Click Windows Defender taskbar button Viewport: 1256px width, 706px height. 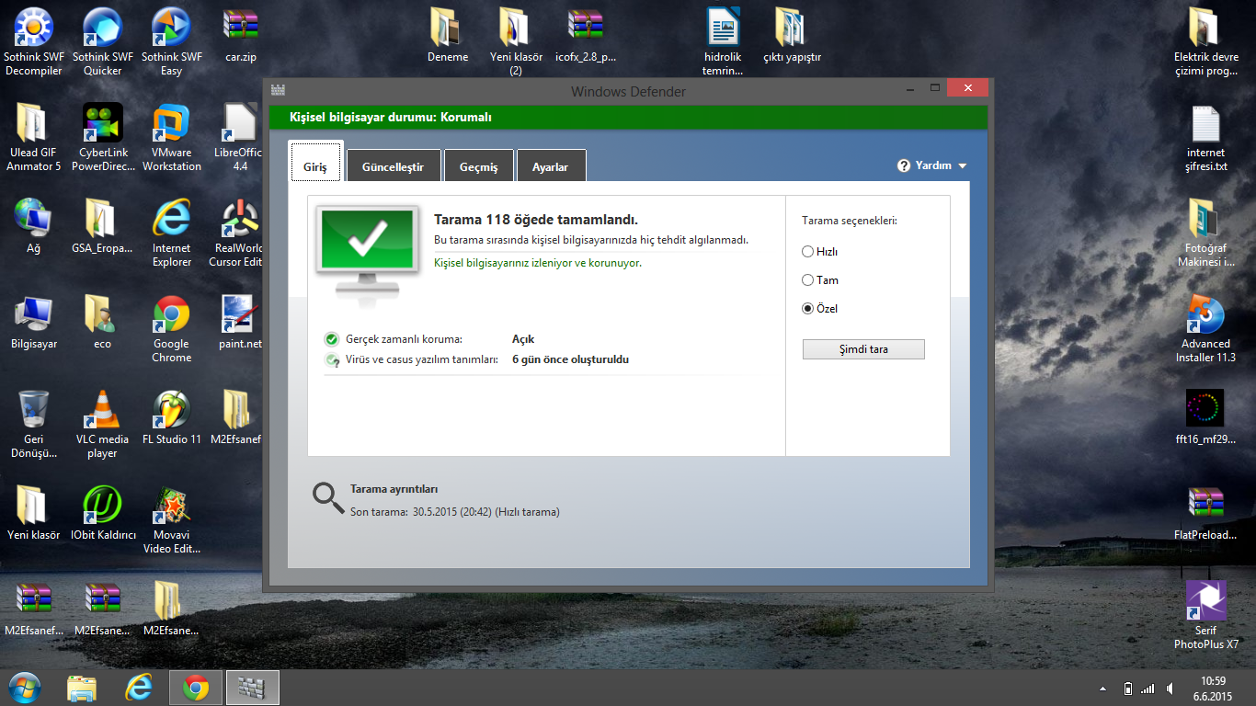pyautogui.click(x=252, y=688)
